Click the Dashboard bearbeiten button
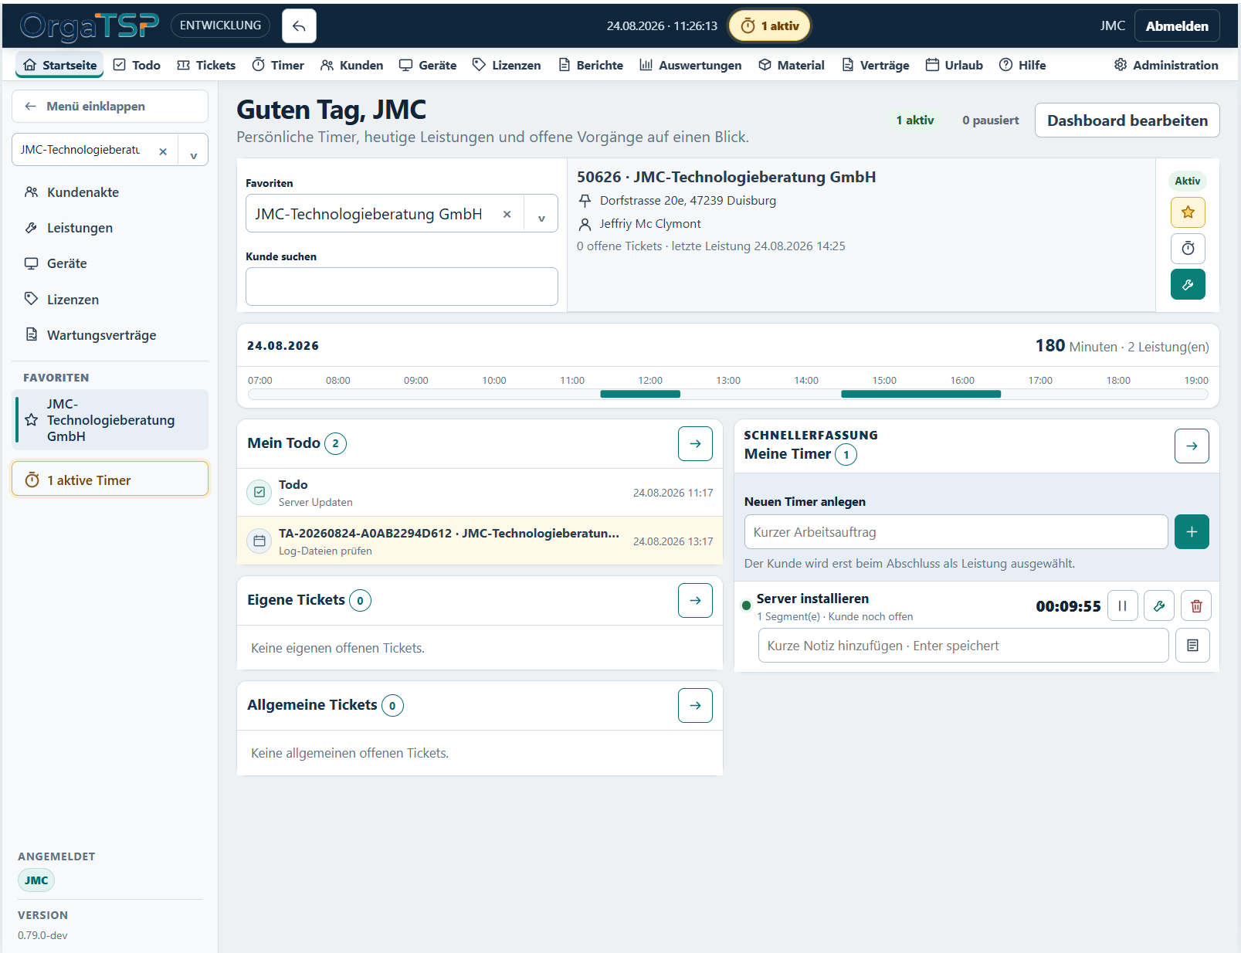The image size is (1241, 953). click(x=1127, y=120)
